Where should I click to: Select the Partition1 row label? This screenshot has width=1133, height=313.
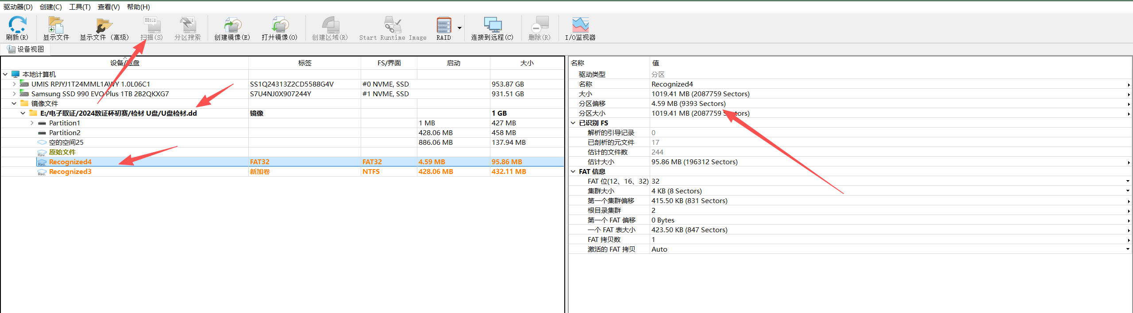(65, 123)
